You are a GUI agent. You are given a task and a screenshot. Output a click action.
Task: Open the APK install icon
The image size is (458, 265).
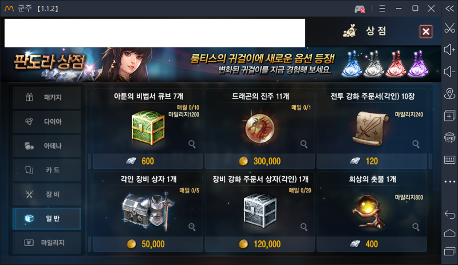449,137
